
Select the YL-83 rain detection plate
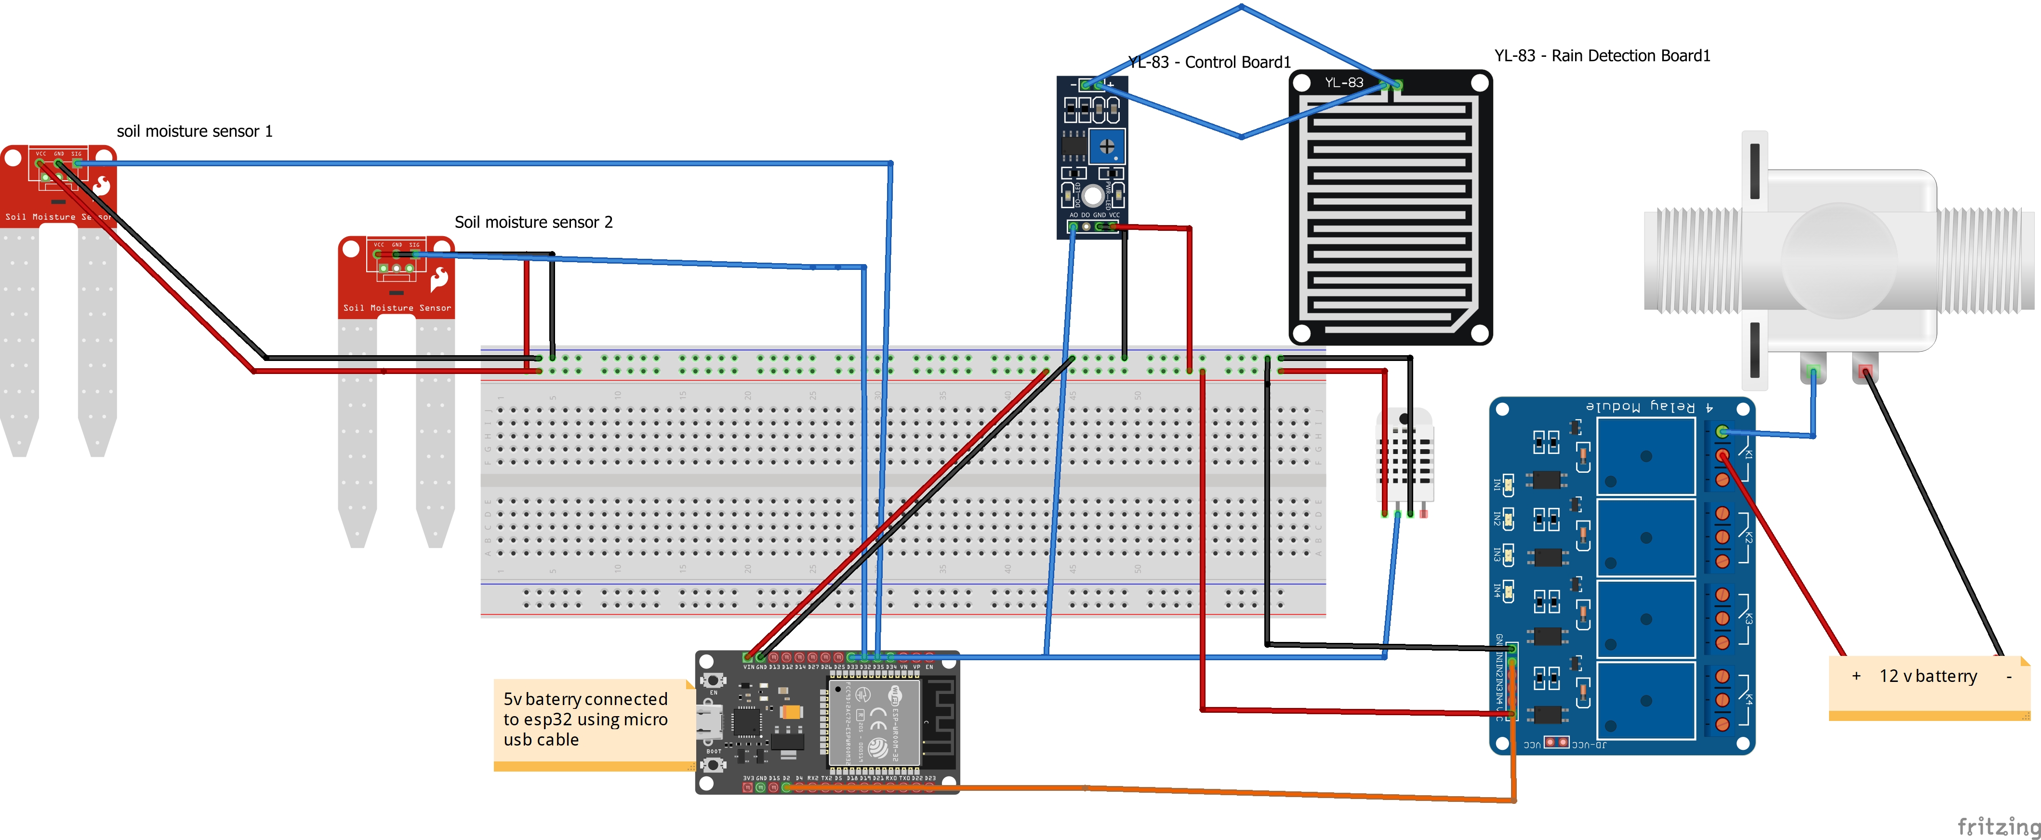(1391, 208)
